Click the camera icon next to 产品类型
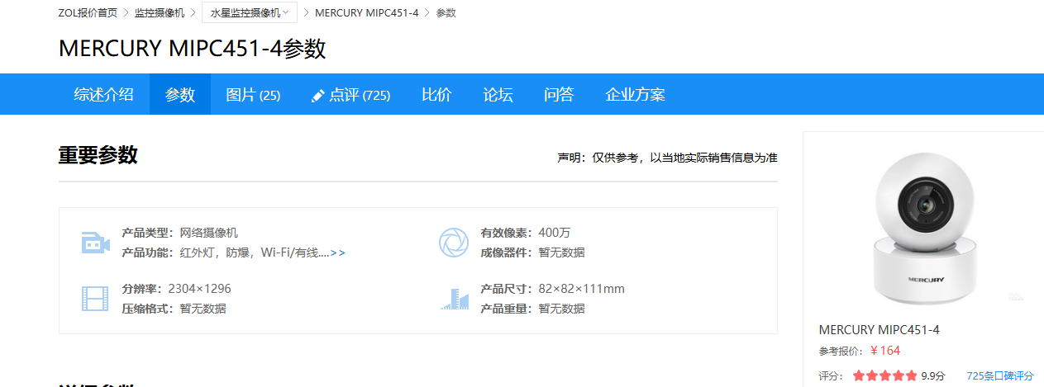Image resolution: width=1044 pixels, height=387 pixels. [95, 243]
